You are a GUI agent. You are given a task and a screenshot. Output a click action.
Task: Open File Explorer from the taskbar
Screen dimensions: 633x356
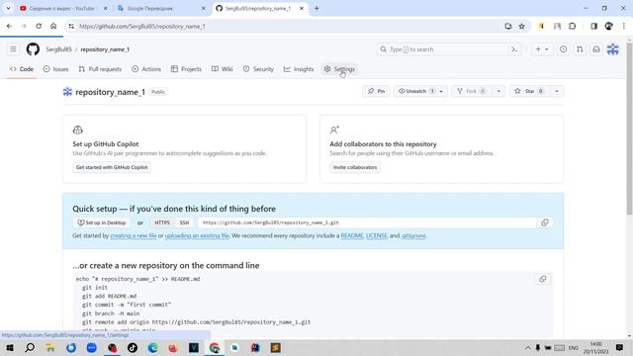click(x=50, y=347)
